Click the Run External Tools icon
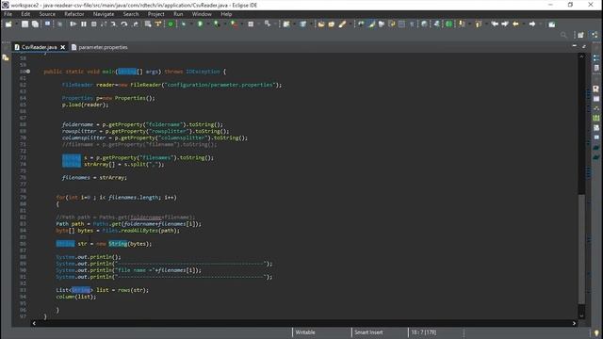Screen dimensions: 603x339 [234, 24]
